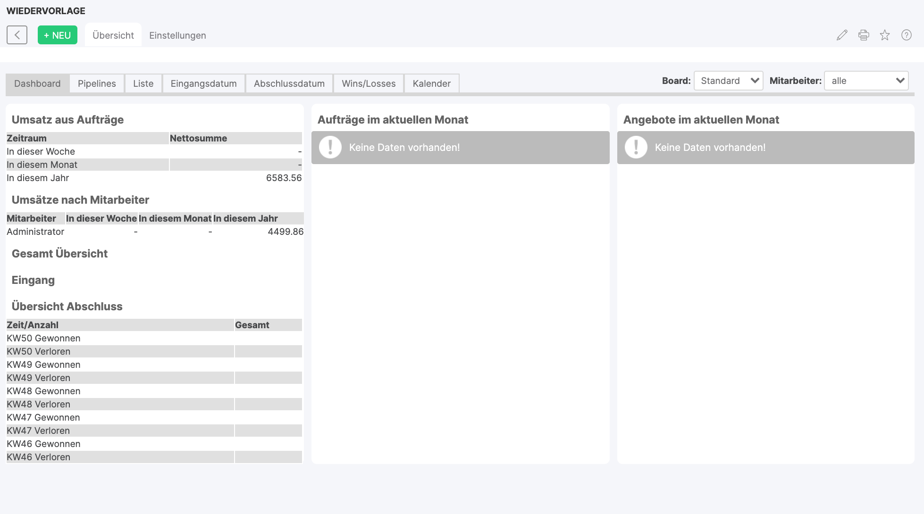Select the Dashboard tab
924x514 pixels.
pos(37,83)
